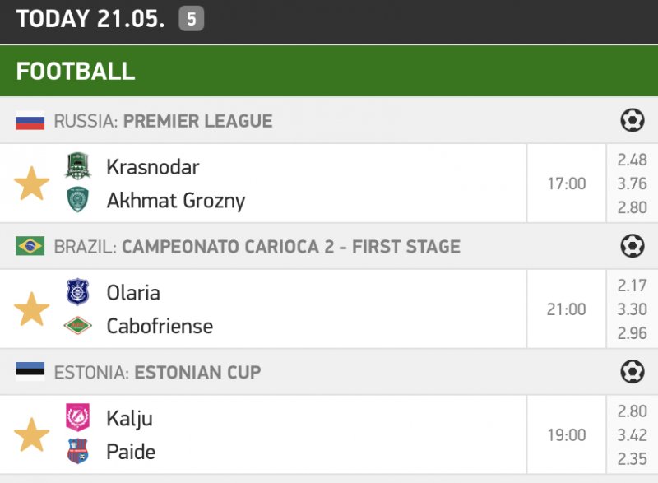Click the soccer ball icon for Campeonato Carioca 2
The image size is (658, 483).
click(632, 246)
